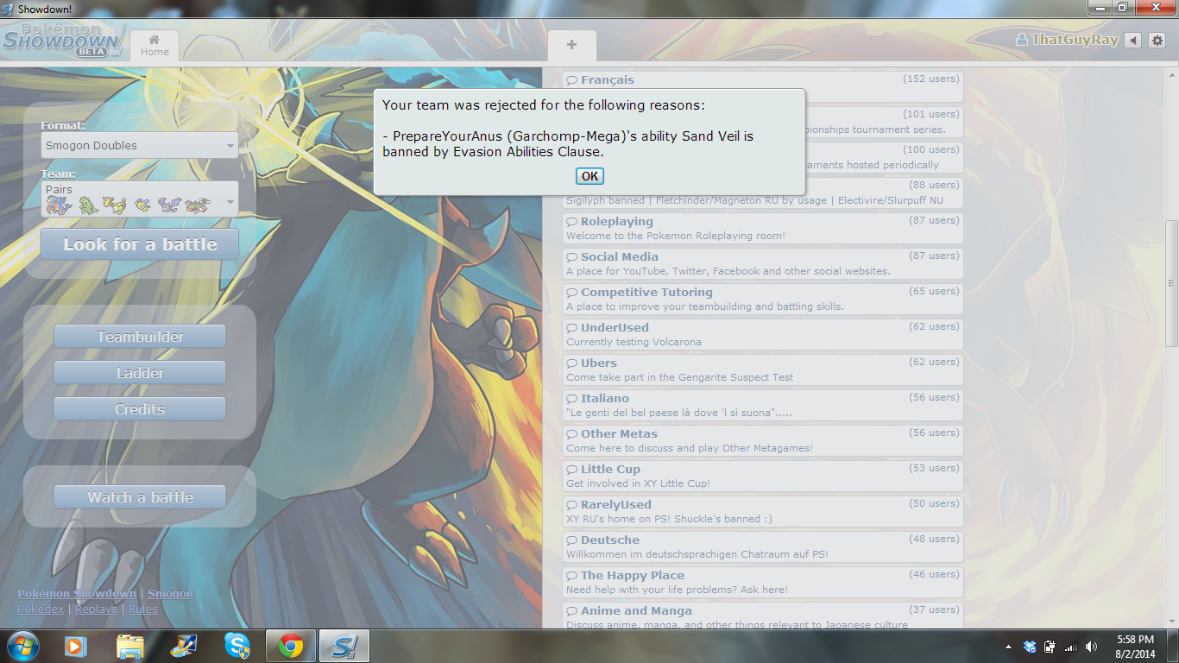
Task: Open the Home tab
Action: coord(154,46)
